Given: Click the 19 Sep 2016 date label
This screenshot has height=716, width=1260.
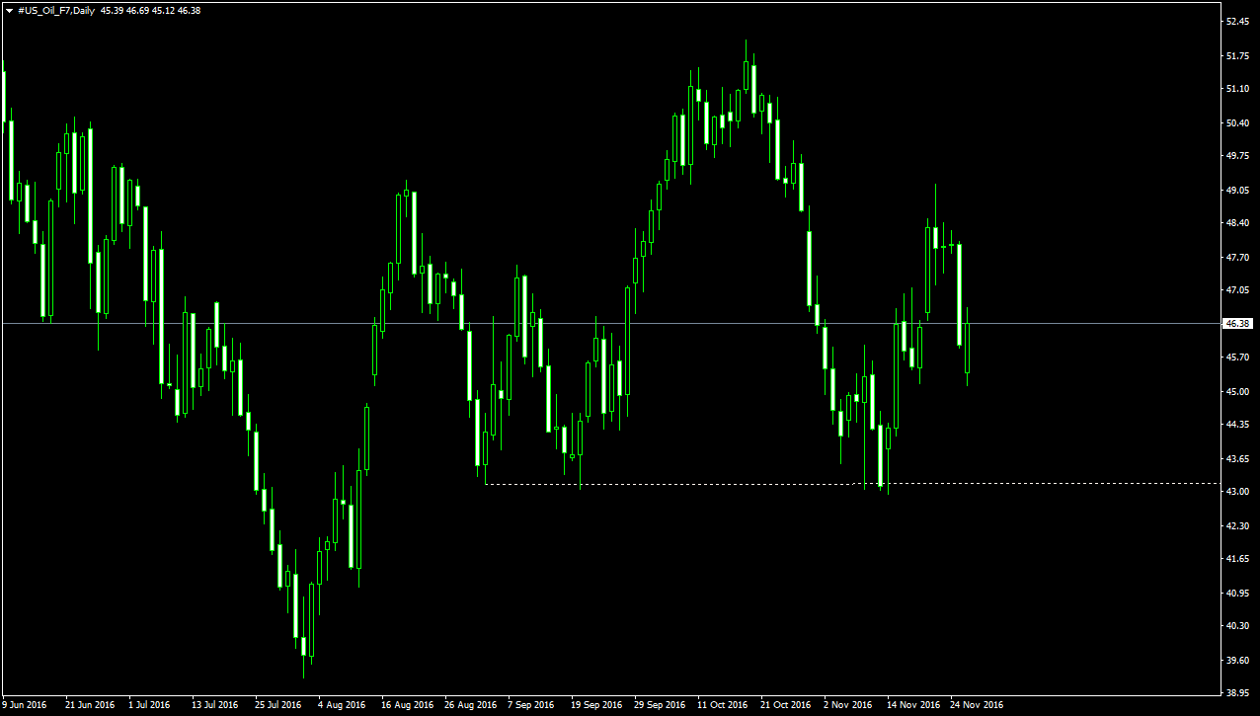Looking at the screenshot, I should pos(596,705).
